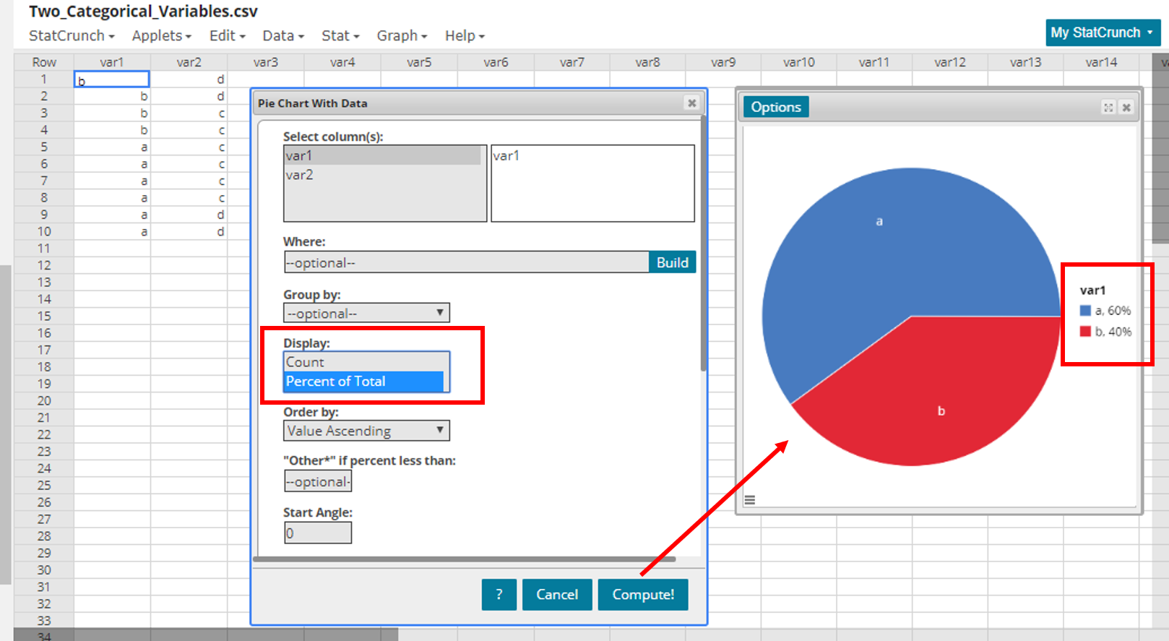This screenshot has width=1169, height=641.
Task: Open the My StatCrunch dropdown
Action: (1102, 33)
